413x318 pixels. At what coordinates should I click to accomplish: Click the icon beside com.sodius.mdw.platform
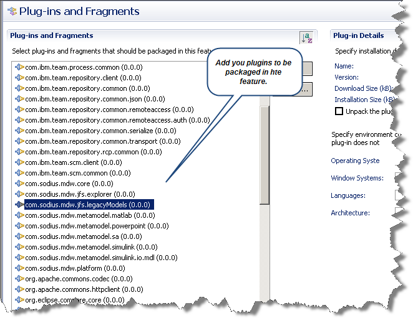(19, 268)
